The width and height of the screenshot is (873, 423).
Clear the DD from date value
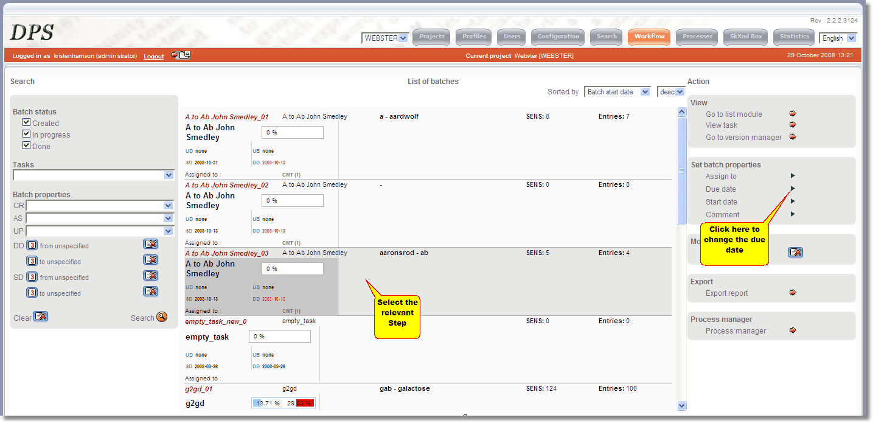150,244
